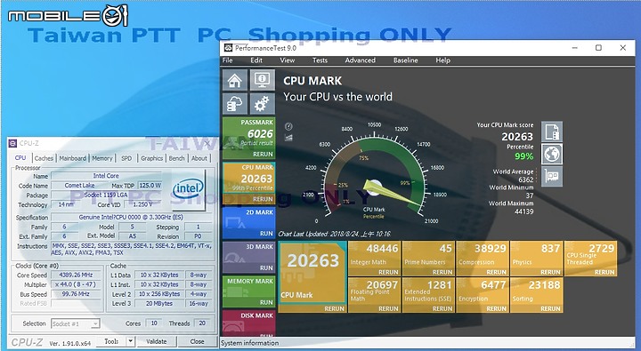Screen dimensions: 641x351
Task: Click the save result document icon
Action: [552, 132]
